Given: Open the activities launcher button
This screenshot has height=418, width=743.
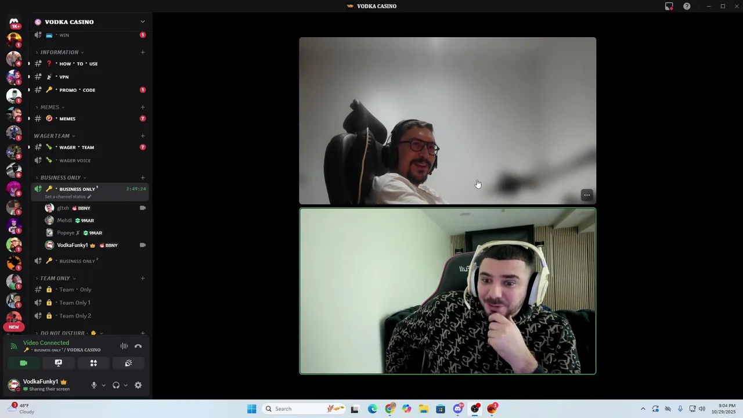Looking at the screenshot, I should (93, 363).
